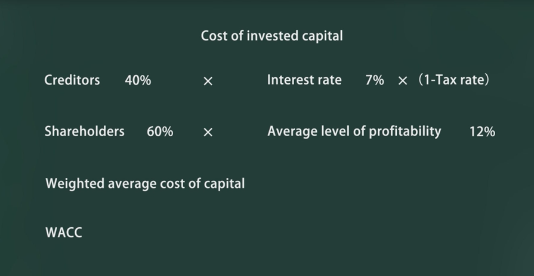Viewport: 534px width, 276px height.
Task: Click the word "level" in the profitability phrase
Action: tap(335, 131)
